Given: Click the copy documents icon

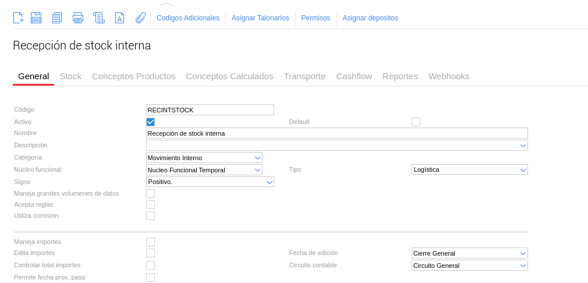Looking at the screenshot, I should coord(56,18).
